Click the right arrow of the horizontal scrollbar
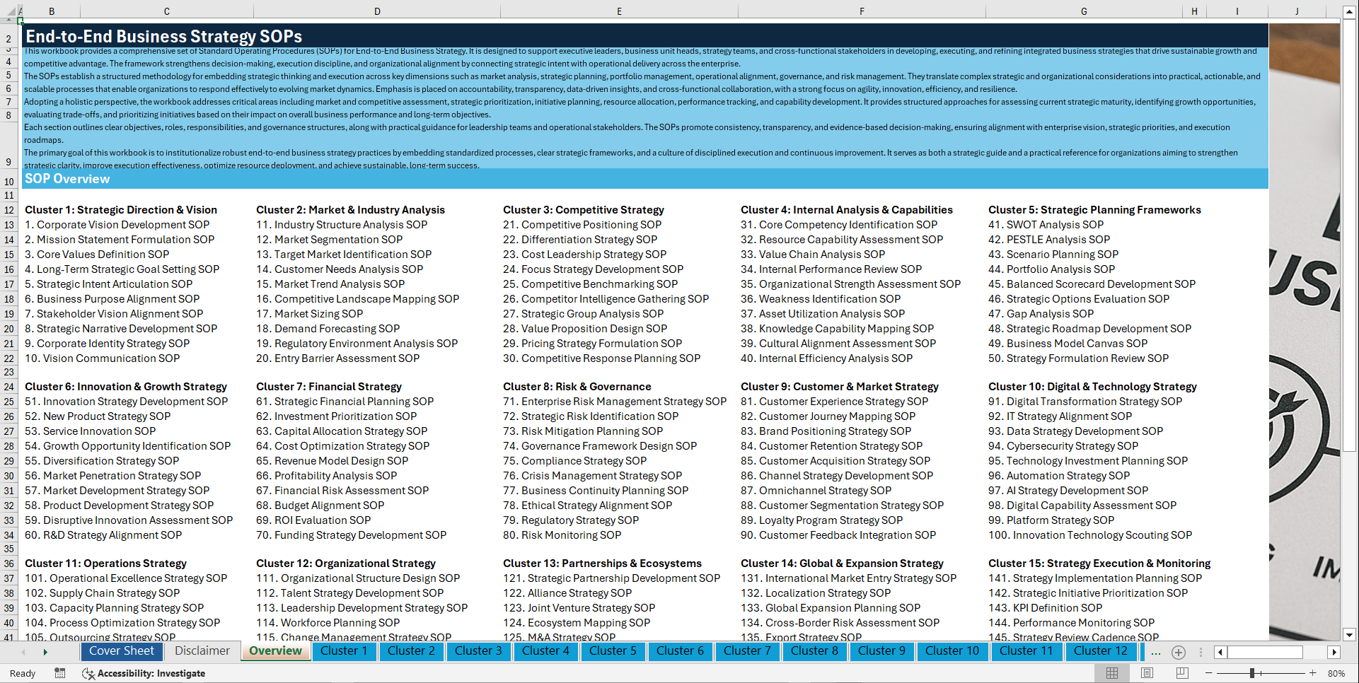The image size is (1359, 683). (1335, 652)
